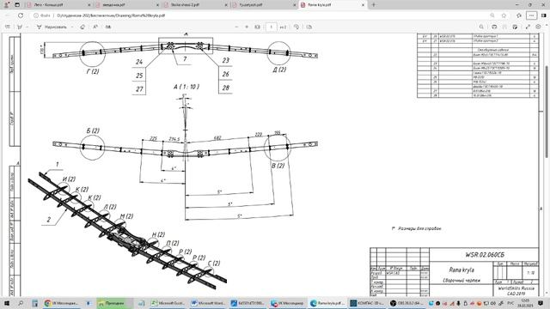This screenshot has height=309, width=550.
Task: Open find-in-document search in PDF toolbar
Action: 481,27
